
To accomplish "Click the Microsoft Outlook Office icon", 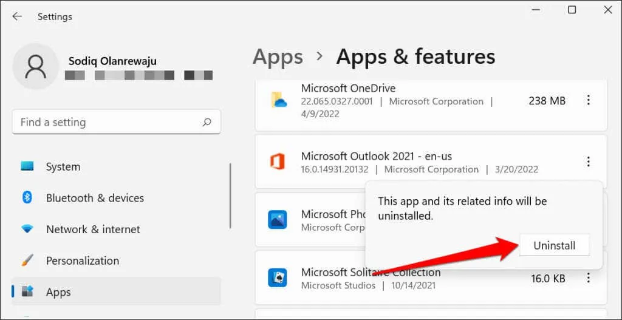I will (x=278, y=162).
